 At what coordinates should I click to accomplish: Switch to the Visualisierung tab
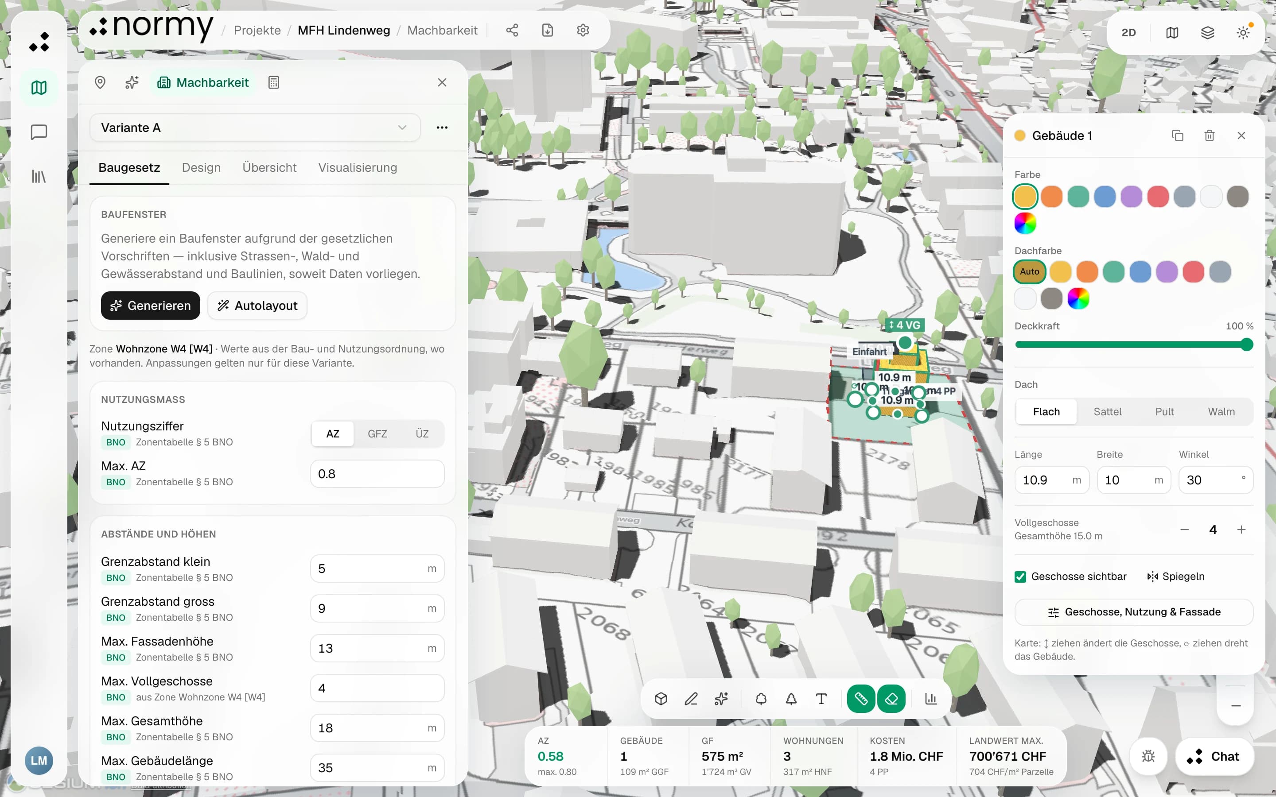tap(358, 168)
